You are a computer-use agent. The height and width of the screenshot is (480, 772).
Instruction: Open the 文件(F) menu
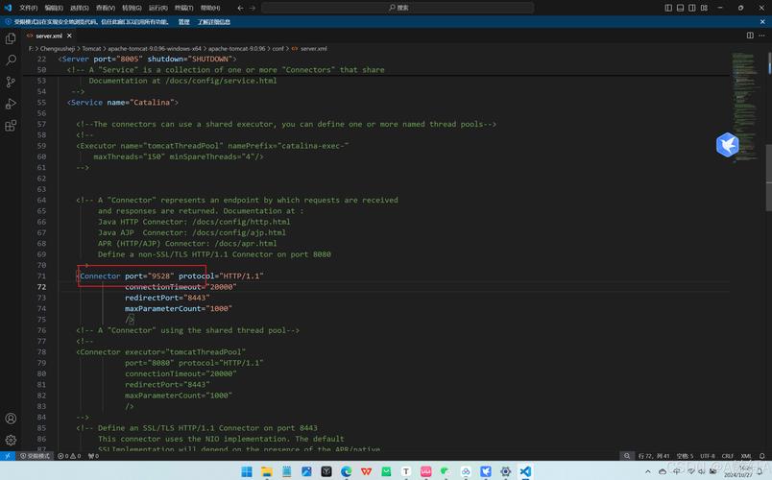coord(28,7)
